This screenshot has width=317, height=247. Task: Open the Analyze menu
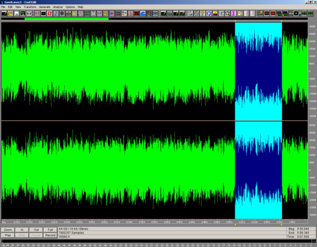(58, 7)
